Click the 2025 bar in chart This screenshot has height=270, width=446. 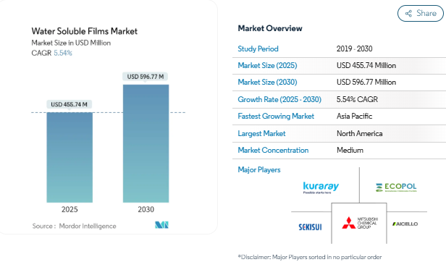coord(70,157)
